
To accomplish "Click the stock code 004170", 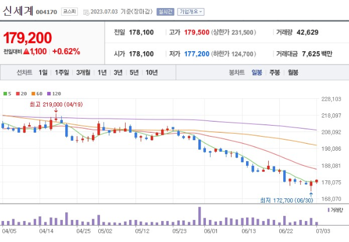I will click(x=47, y=12).
